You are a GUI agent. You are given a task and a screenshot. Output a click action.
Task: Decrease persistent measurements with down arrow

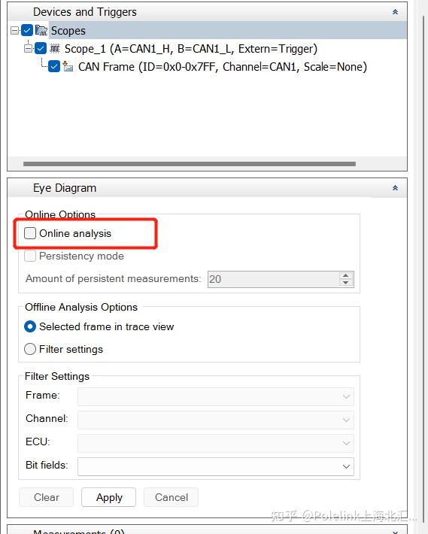(346, 283)
